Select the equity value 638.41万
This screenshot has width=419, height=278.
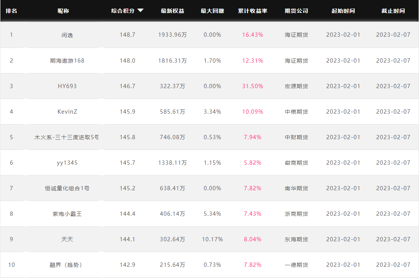coord(173,188)
